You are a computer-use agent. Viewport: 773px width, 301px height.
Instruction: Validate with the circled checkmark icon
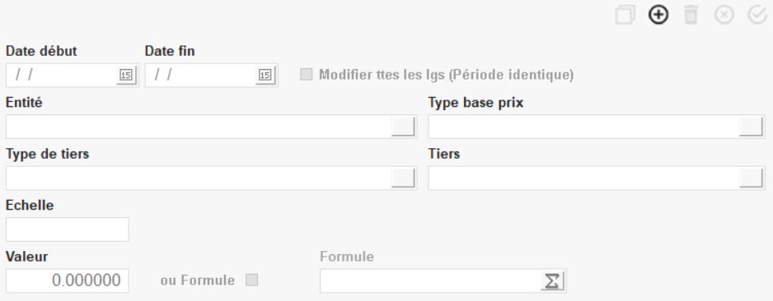pyautogui.click(x=757, y=15)
